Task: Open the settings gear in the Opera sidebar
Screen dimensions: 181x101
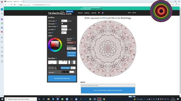Action: pos(2,56)
